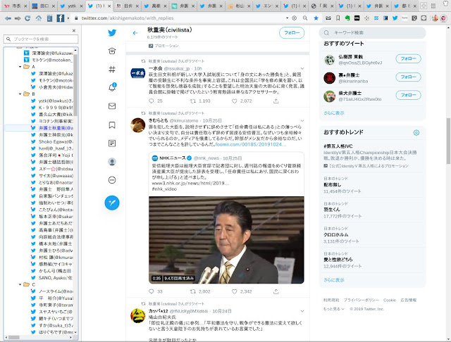Click the page vertical scrollbar thumb

[x=448, y=141]
